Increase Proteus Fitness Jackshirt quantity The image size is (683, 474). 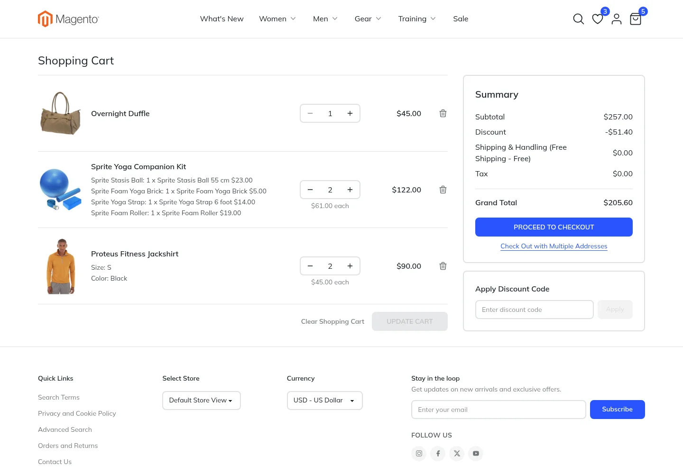350,266
